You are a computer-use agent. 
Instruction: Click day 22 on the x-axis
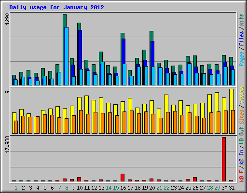(x=166, y=188)
